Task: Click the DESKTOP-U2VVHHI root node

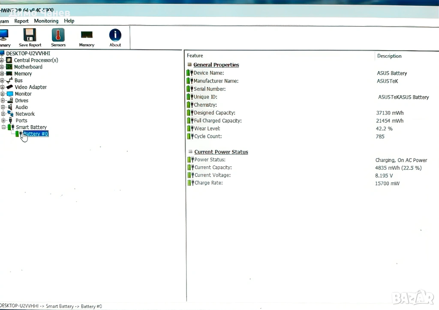Action: (28, 53)
